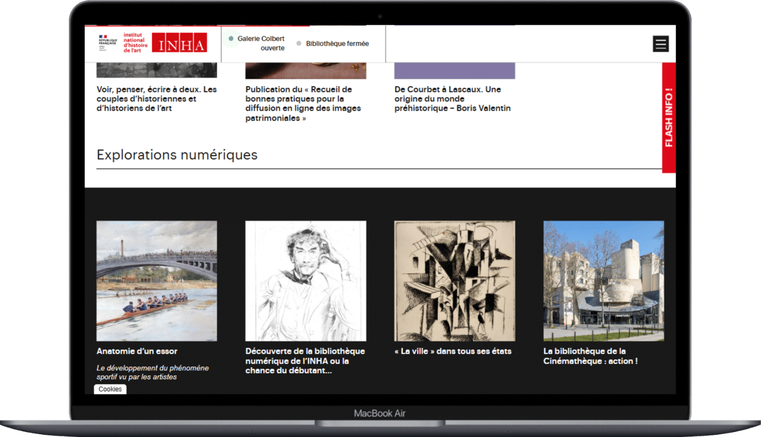Click the Cinémathèque building photo thumbnail
This screenshot has width=761, height=437.
point(603,281)
